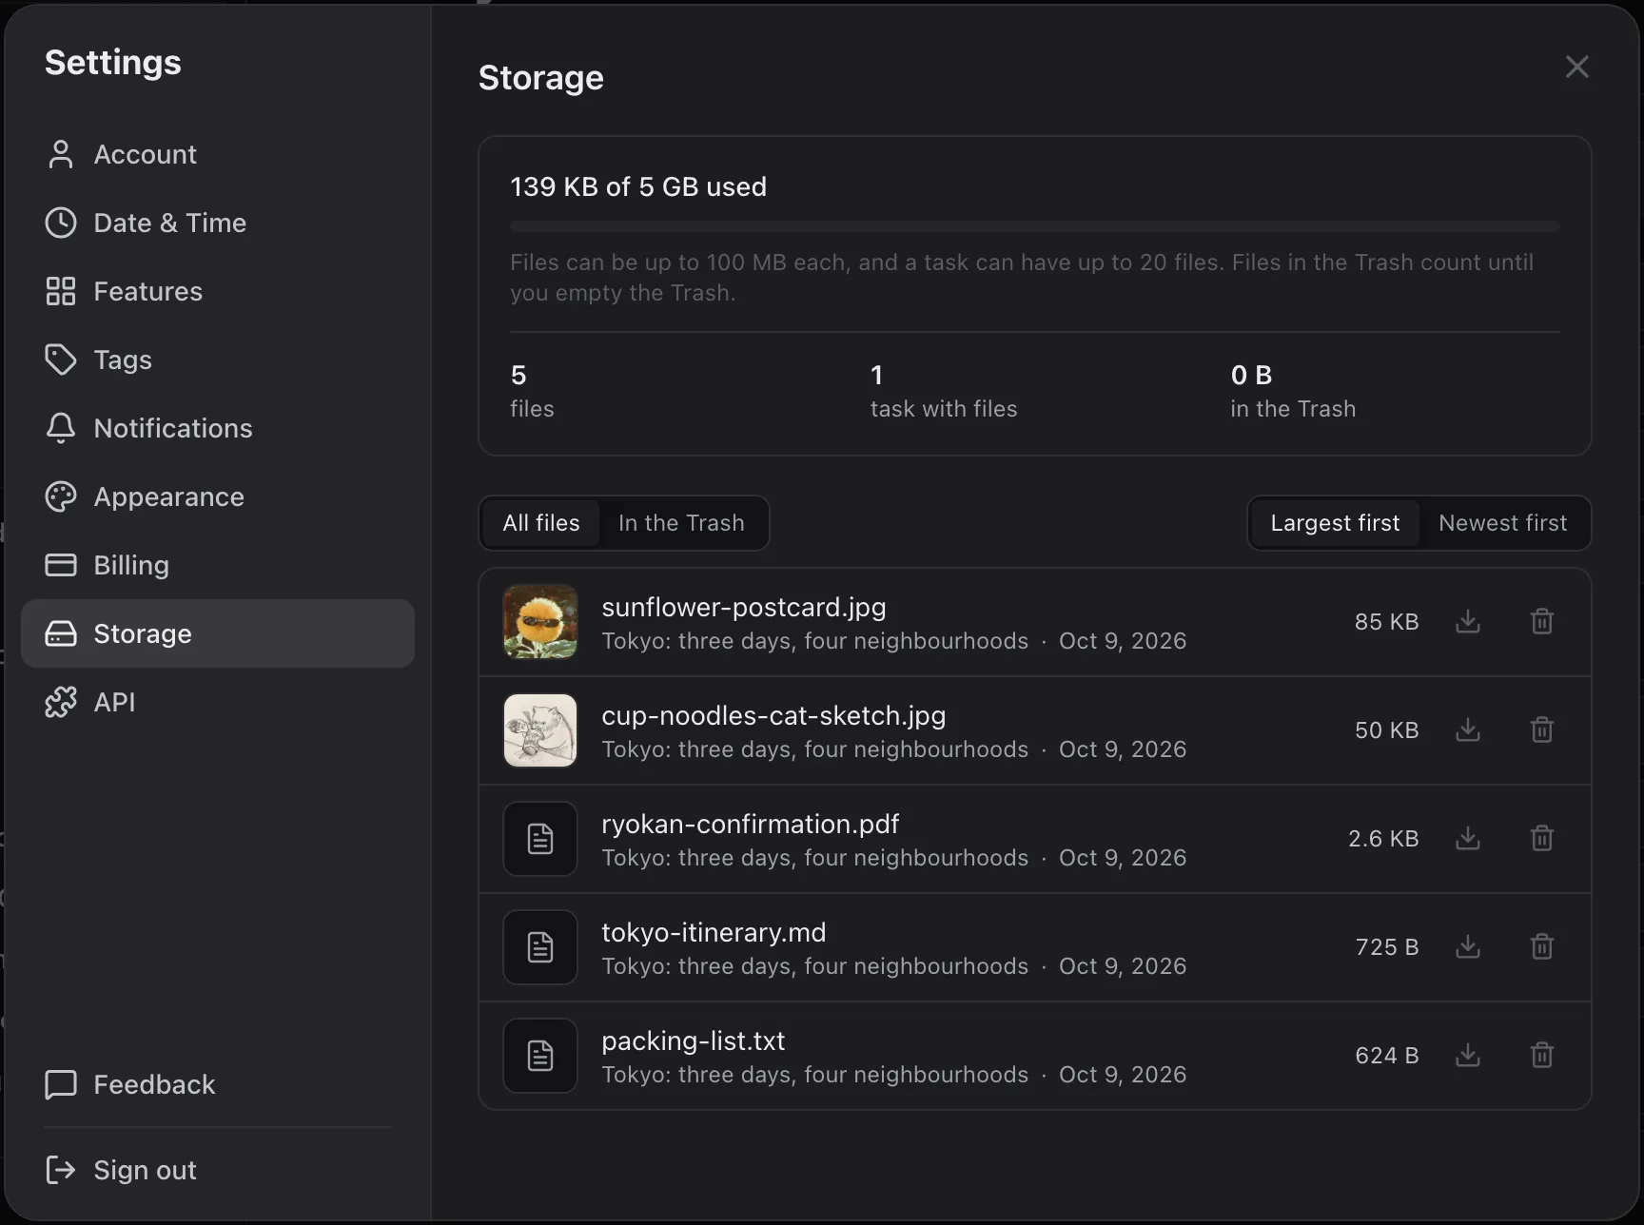Download tokyo-itinerary.md

coord(1468,946)
